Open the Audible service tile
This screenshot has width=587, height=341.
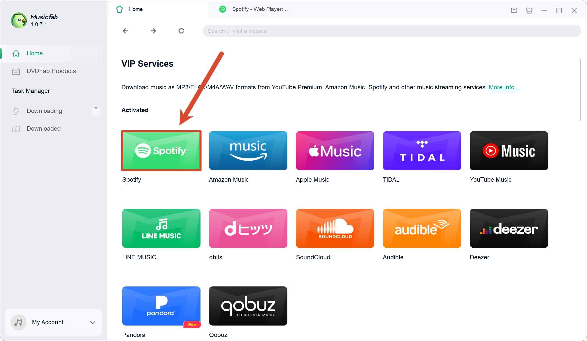pos(422,228)
